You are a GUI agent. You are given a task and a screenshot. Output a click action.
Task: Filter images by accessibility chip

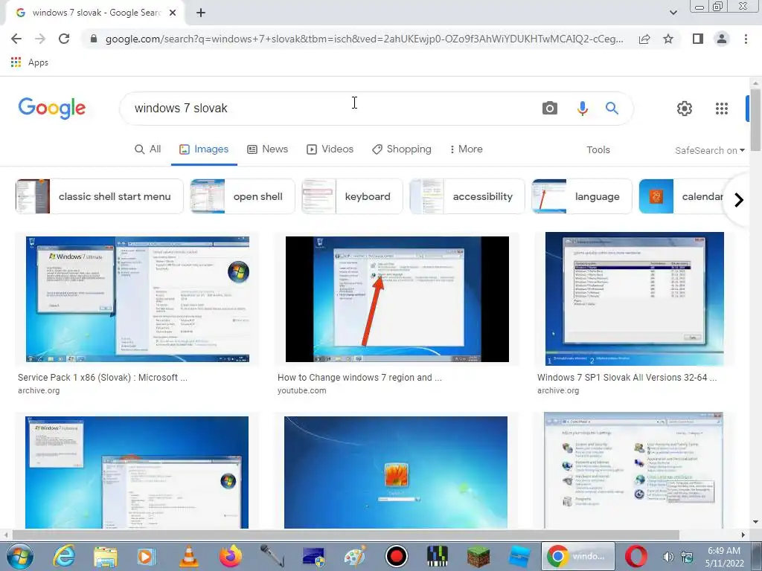[x=467, y=196]
